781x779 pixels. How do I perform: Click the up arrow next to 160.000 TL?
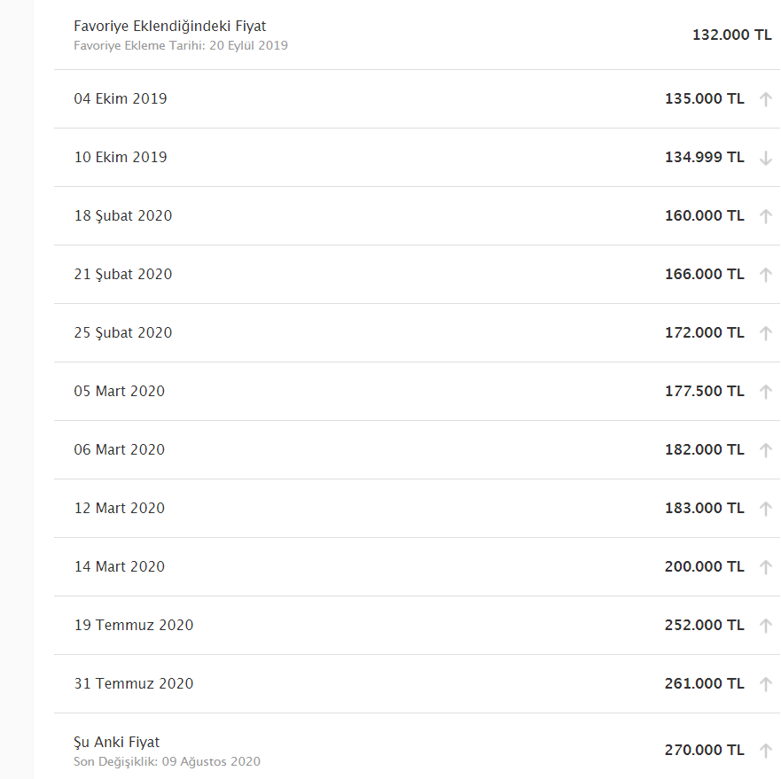click(766, 216)
